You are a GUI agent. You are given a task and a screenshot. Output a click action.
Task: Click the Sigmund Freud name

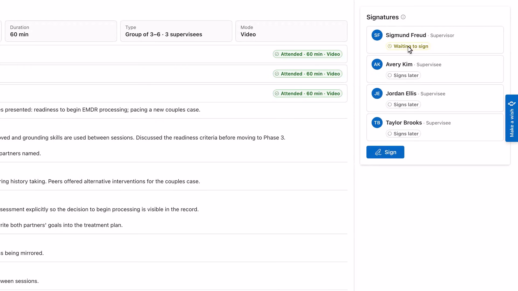[x=406, y=35]
